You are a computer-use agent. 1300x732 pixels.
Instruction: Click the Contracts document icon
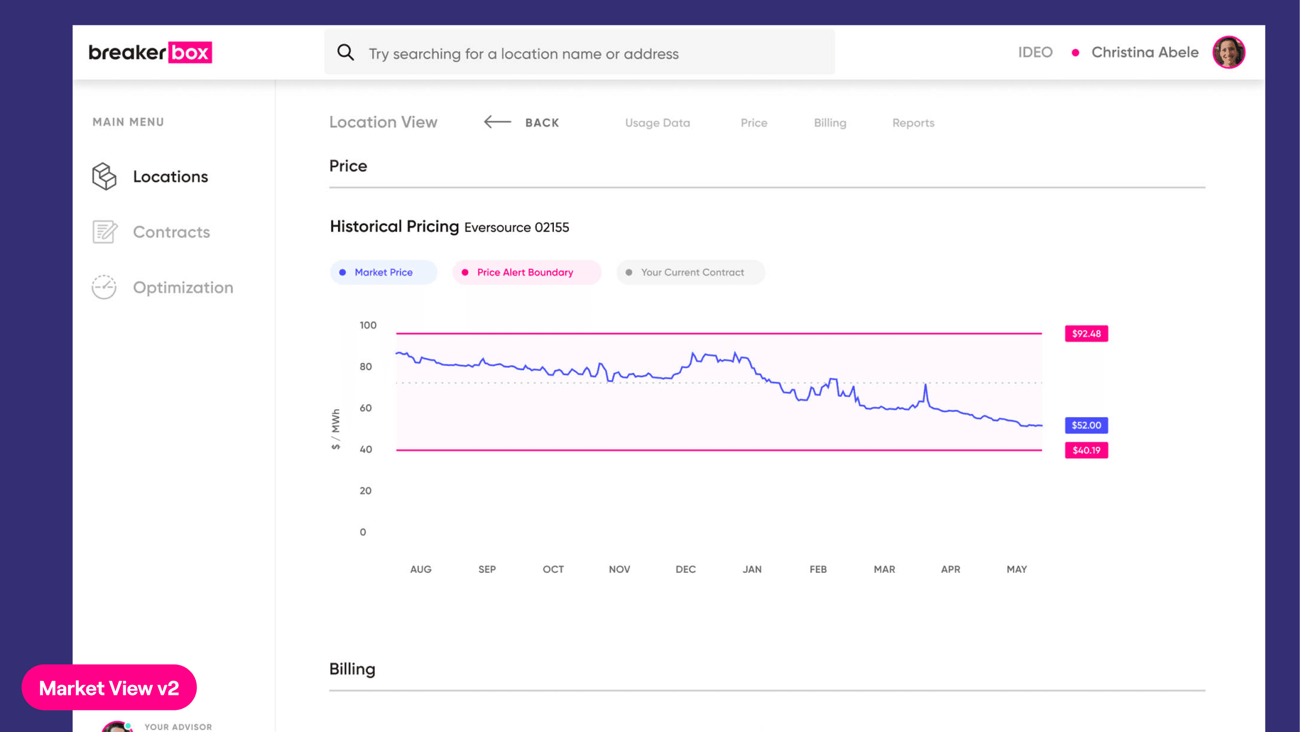click(x=105, y=232)
